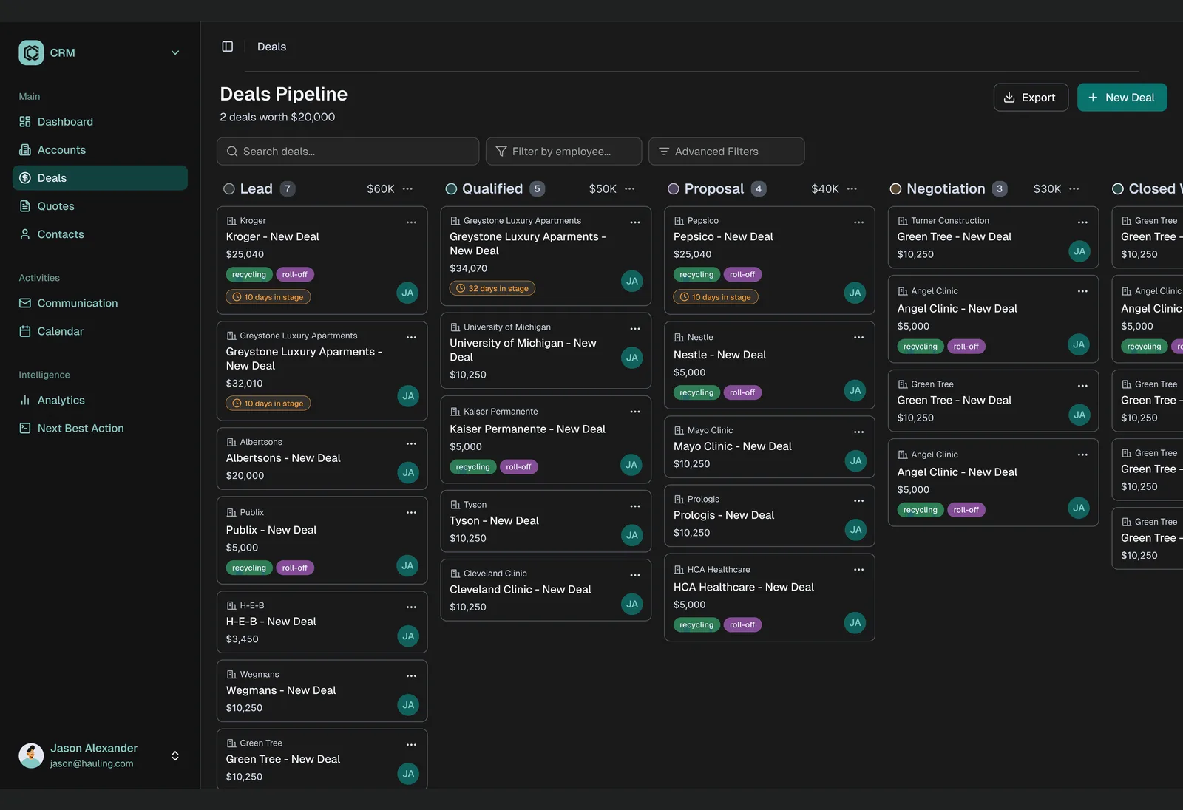This screenshot has height=810, width=1183.
Task: Open Next Best Action in sidebar
Action: (x=100, y=428)
